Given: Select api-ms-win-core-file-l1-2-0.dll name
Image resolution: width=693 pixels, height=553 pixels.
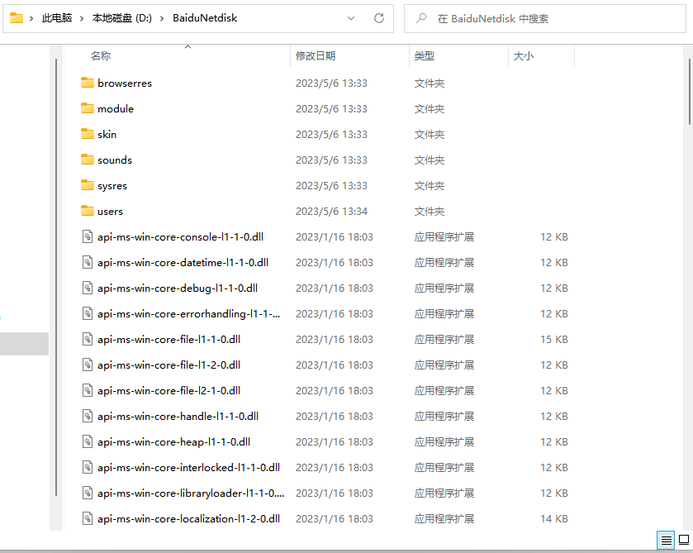Looking at the screenshot, I should coord(169,365).
